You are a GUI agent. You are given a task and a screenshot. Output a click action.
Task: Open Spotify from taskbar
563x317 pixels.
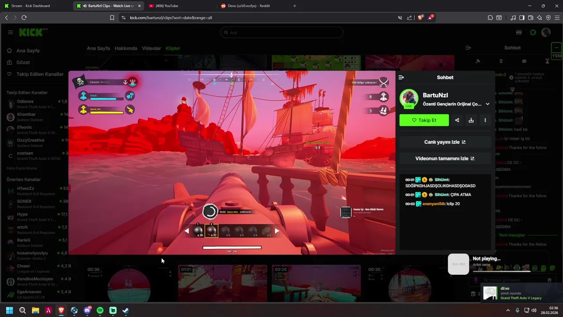(x=100, y=310)
